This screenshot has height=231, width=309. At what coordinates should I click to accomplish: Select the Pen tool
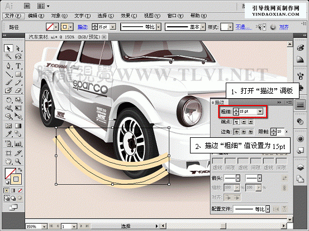pyautogui.click(x=8, y=66)
